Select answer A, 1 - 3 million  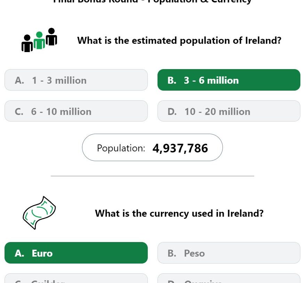pyautogui.click(x=76, y=80)
